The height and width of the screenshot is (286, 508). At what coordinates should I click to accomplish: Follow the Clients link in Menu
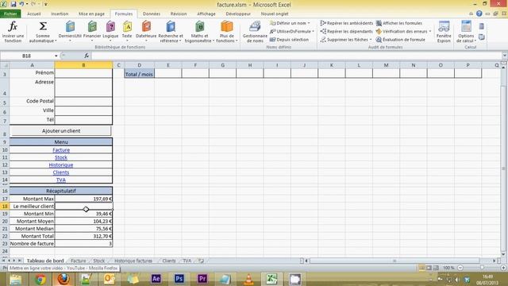pos(61,172)
